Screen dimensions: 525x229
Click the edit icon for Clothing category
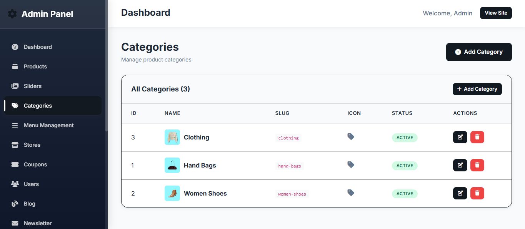[460, 137]
